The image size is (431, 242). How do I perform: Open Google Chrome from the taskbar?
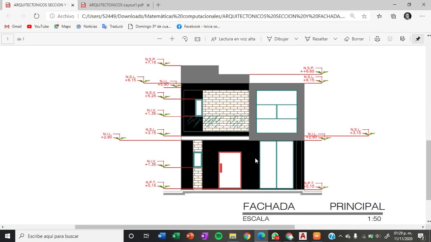(247, 236)
